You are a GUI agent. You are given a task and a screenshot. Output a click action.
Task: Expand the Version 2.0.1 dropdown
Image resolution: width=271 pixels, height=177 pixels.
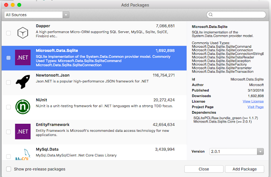[x=237, y=151]
